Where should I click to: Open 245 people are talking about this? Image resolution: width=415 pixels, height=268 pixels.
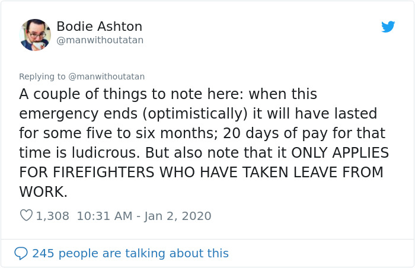coord(130,253)
